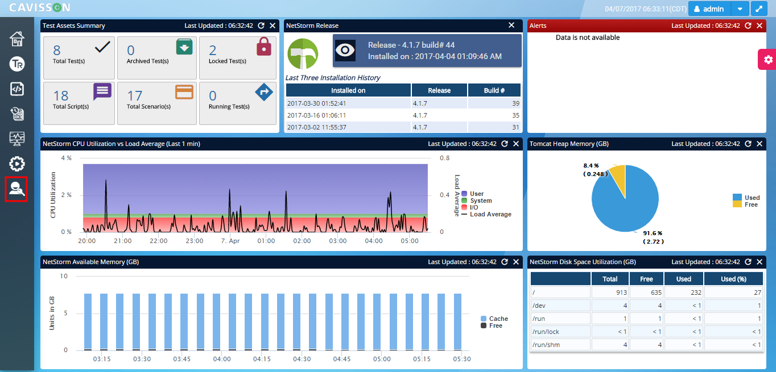Toggle Free in Available Memory legend

tap(492, 326)
